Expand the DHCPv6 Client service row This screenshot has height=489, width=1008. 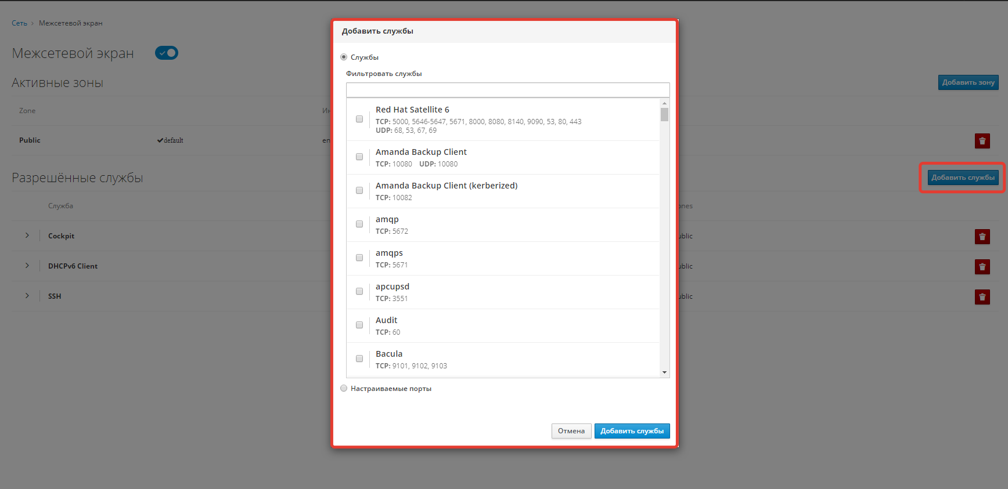(x=27, y=266)
